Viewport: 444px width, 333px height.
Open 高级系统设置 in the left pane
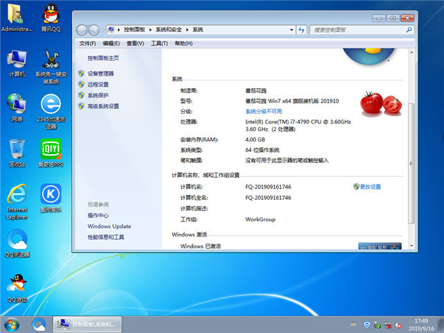pyautogui.click(x=103, y=106)
